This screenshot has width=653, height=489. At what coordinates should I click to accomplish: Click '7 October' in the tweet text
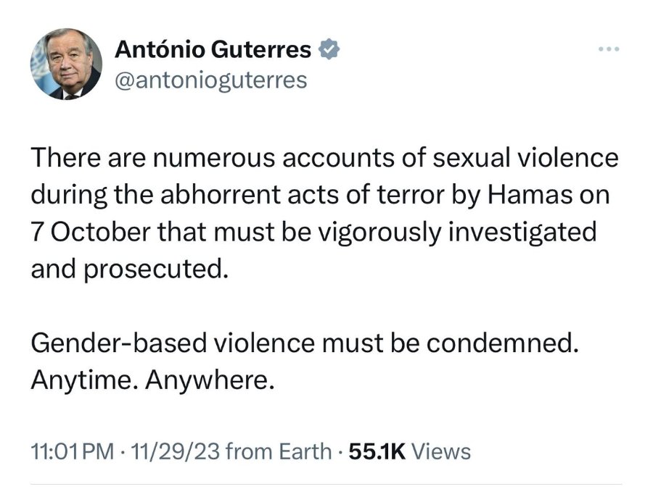(91, 232)
